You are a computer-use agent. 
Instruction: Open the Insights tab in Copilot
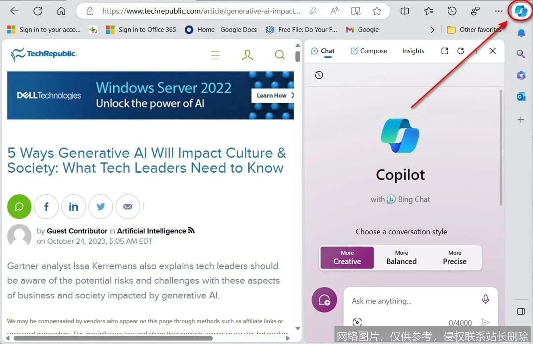413,51
